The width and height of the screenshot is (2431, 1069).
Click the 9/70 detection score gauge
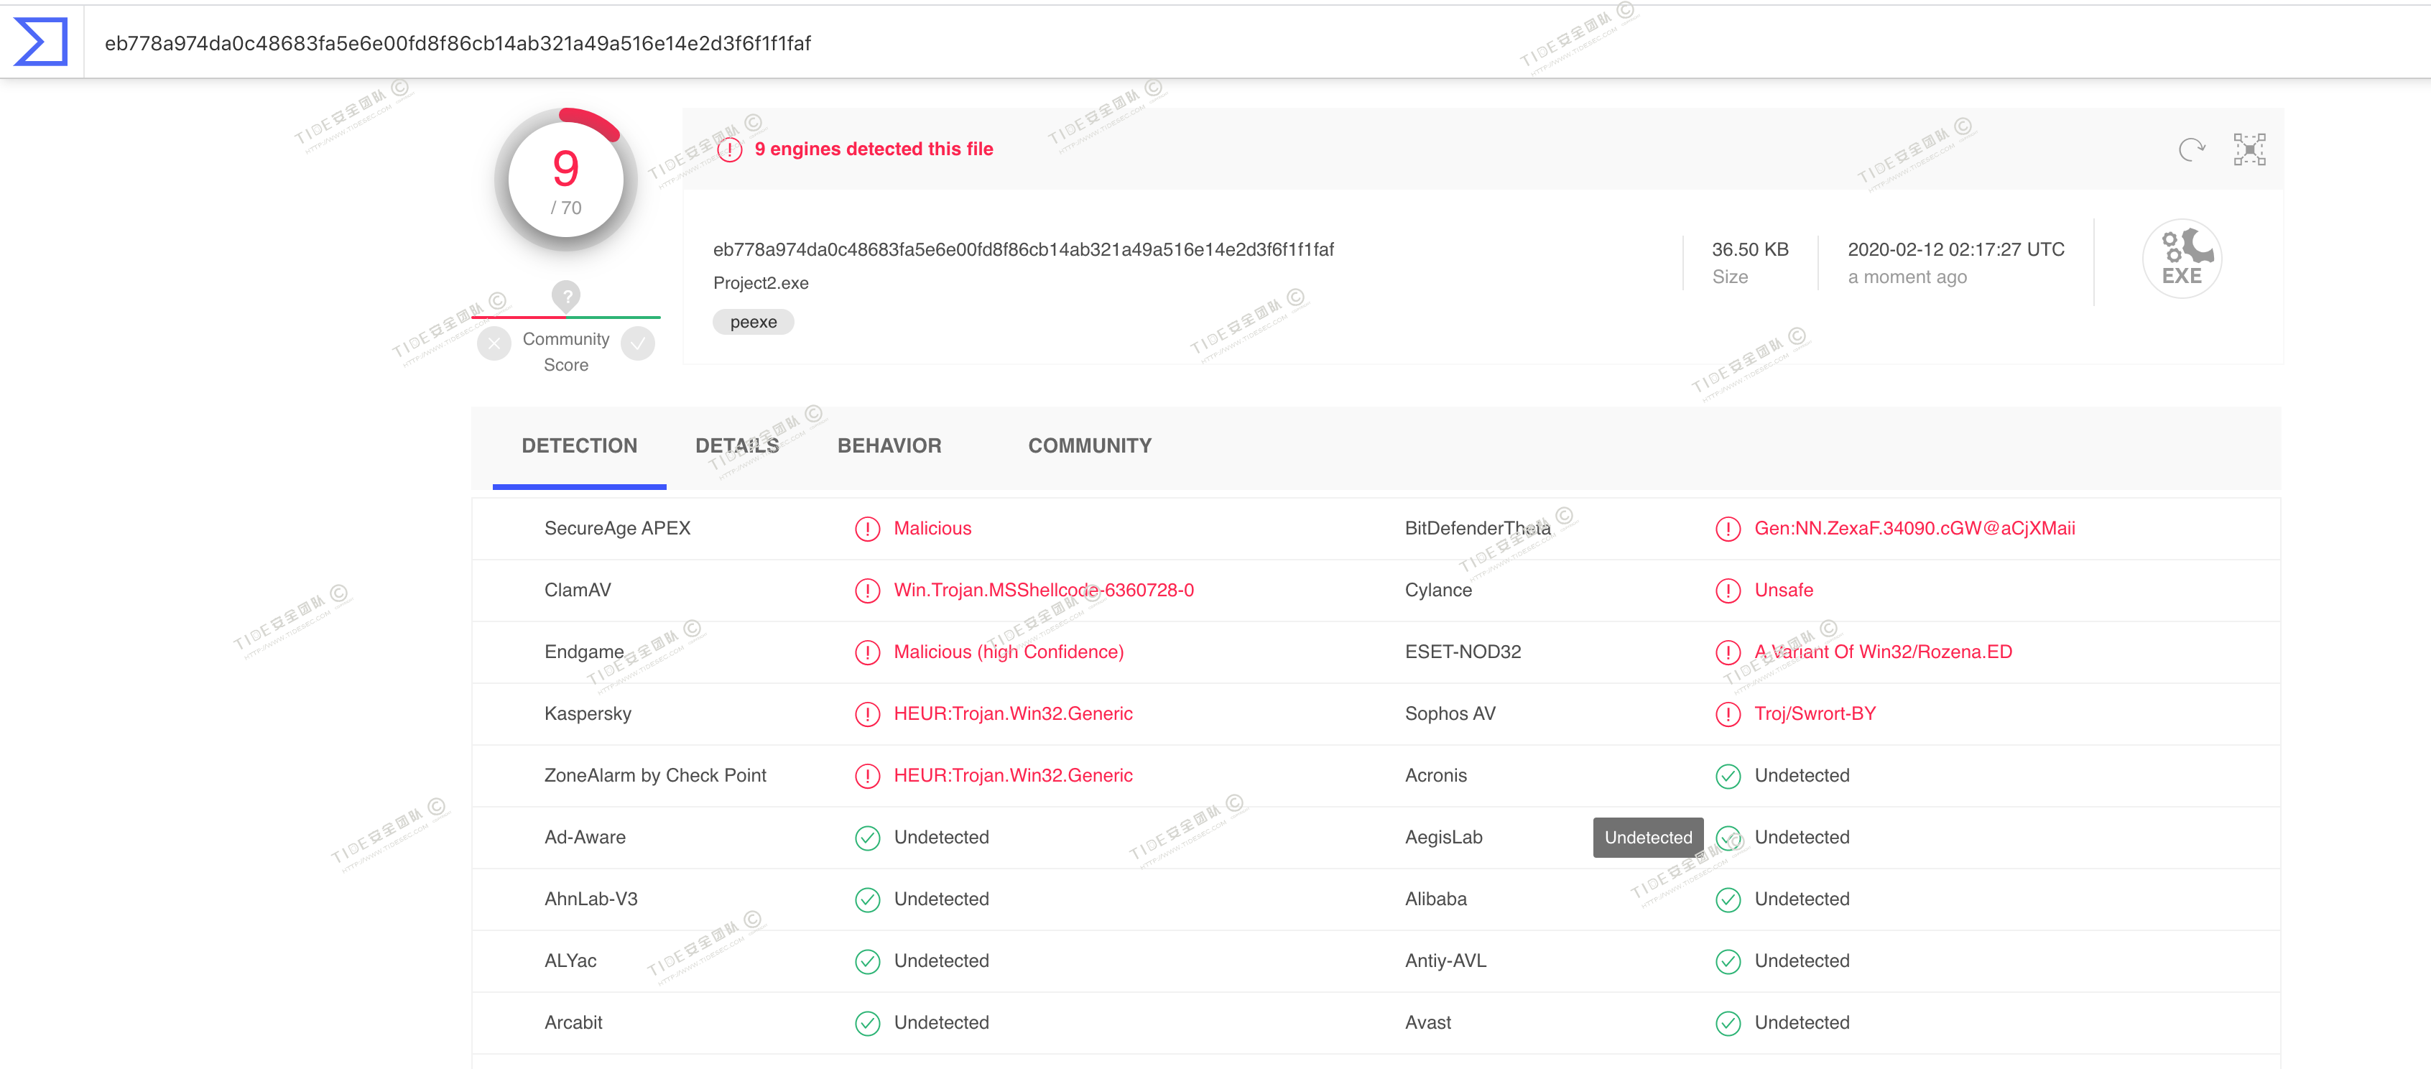[565, 180]
